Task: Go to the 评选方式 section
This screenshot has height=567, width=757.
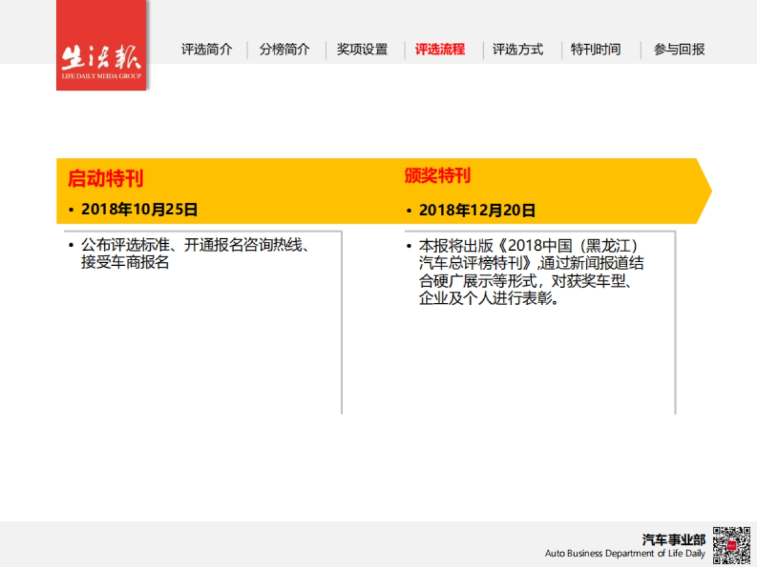Action: [x=517, y=49]
